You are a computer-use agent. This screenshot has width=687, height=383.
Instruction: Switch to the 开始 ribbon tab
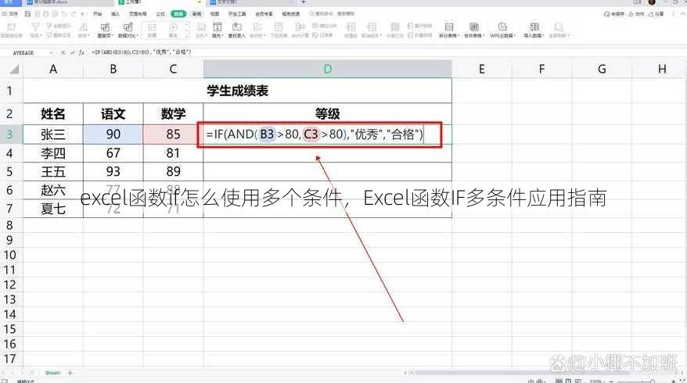coord(97,14)
